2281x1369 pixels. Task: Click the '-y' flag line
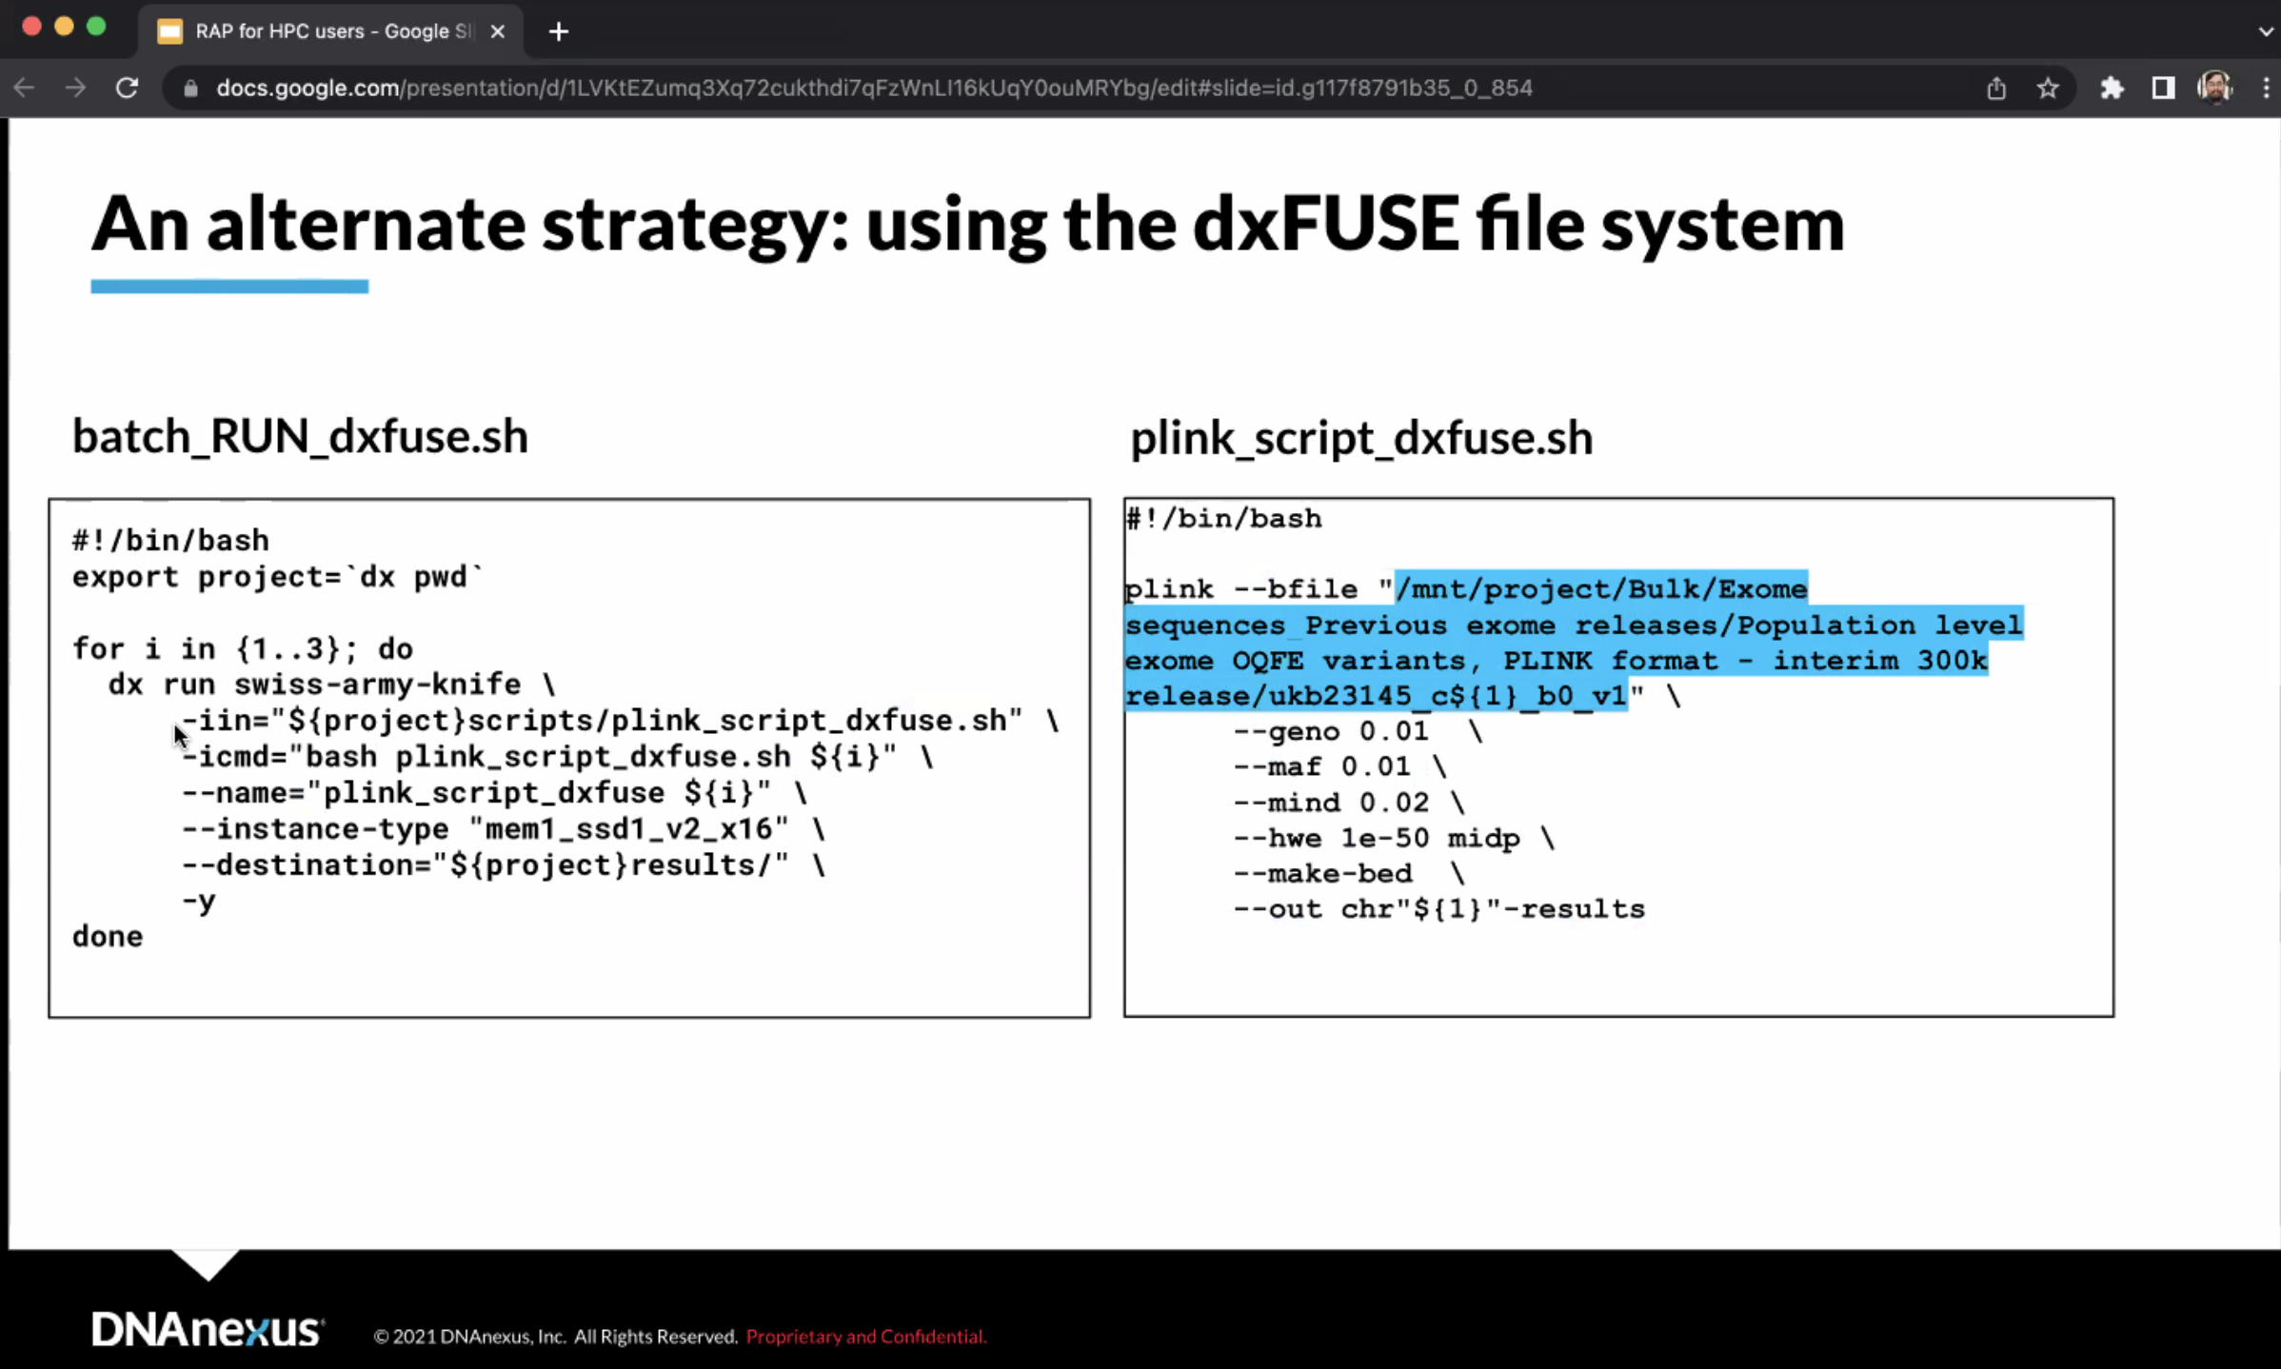(199, 901)
